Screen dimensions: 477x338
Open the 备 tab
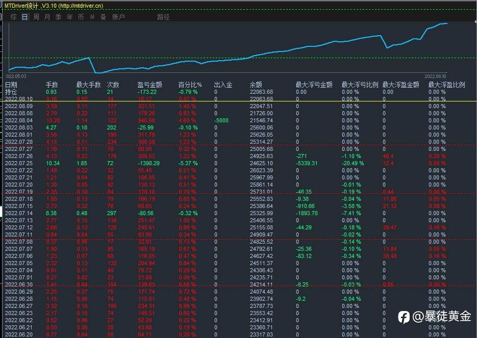(x=103, y=17)
